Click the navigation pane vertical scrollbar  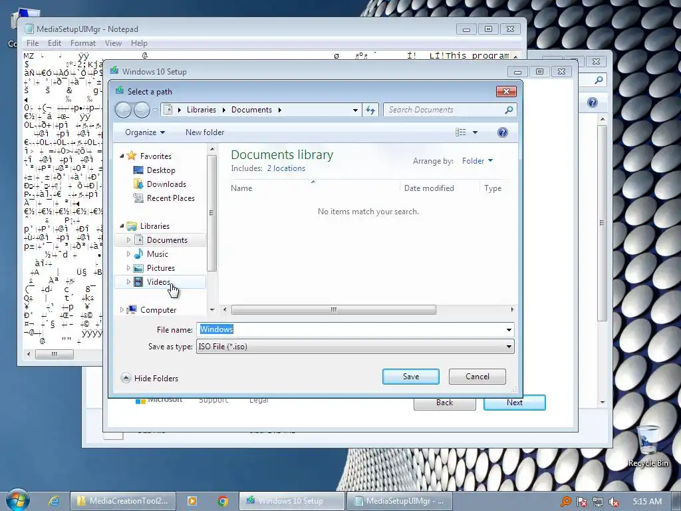(212, 213)
